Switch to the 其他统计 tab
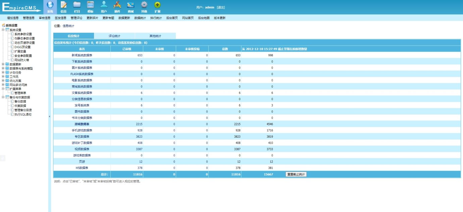The image size is (463, 212). [x=155, y=36]
